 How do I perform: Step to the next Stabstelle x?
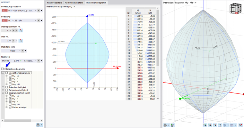(25, 51)
